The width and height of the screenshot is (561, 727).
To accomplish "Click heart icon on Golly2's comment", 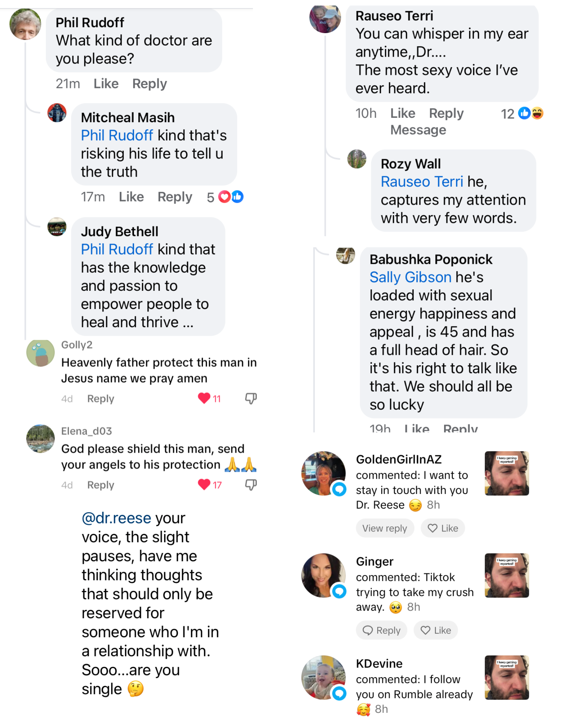I will pos(204,398).
